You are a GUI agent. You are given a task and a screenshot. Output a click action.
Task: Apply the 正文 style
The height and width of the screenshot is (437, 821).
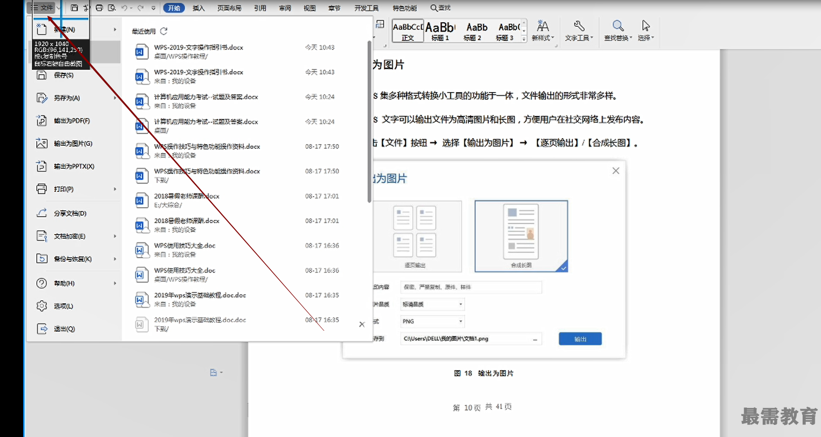[408, 31]
